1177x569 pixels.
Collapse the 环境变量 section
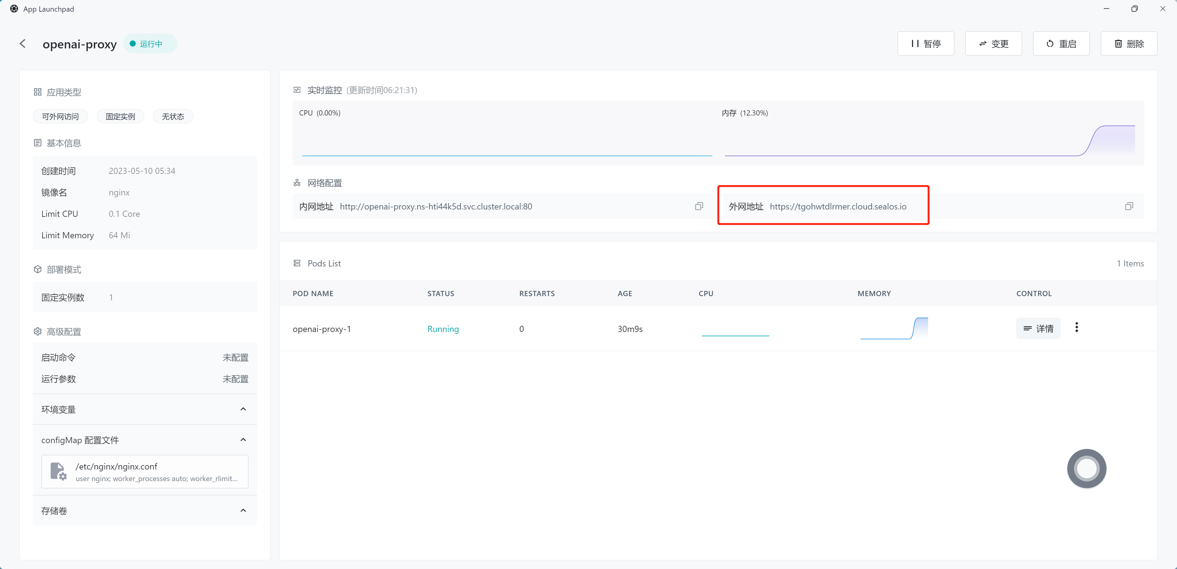[x=243, y=409]
